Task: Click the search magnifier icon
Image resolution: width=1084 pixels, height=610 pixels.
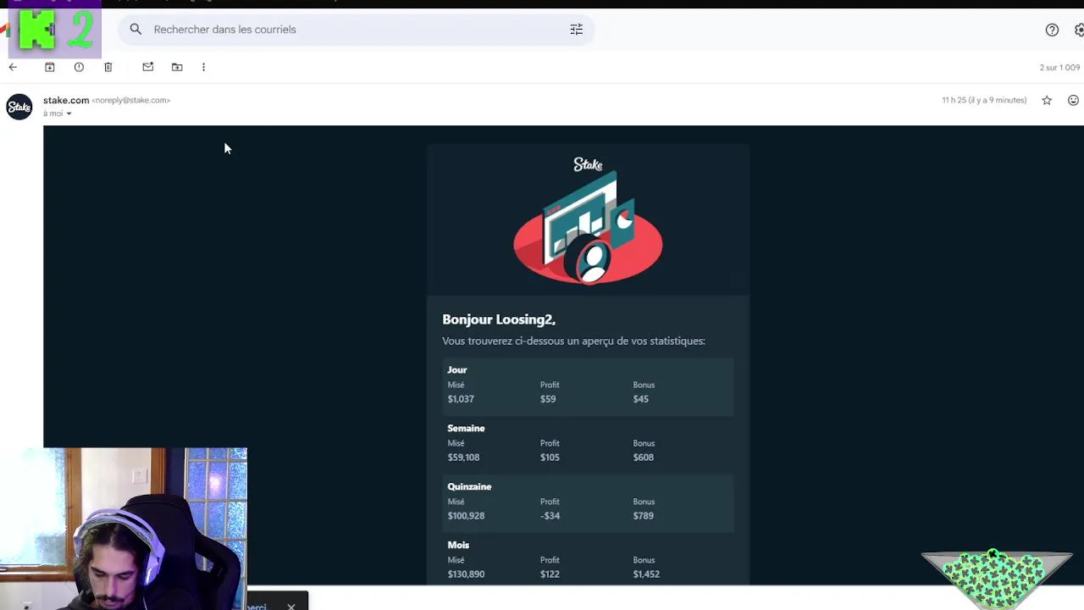Action: (x=135, y=29)
